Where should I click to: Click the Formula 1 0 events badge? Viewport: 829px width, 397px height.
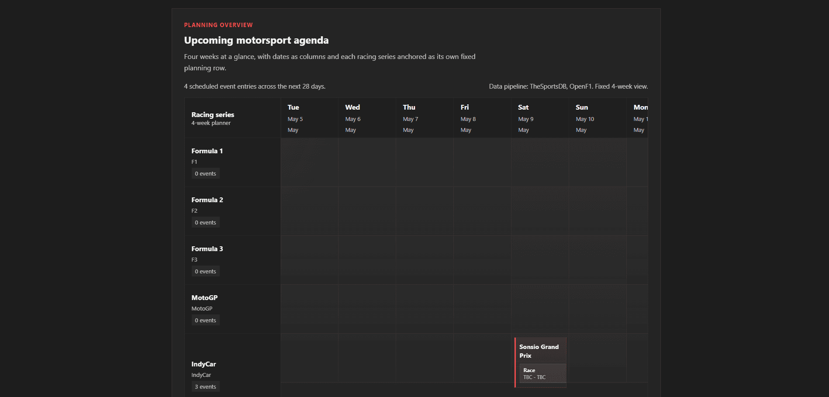tap(205, 173)
